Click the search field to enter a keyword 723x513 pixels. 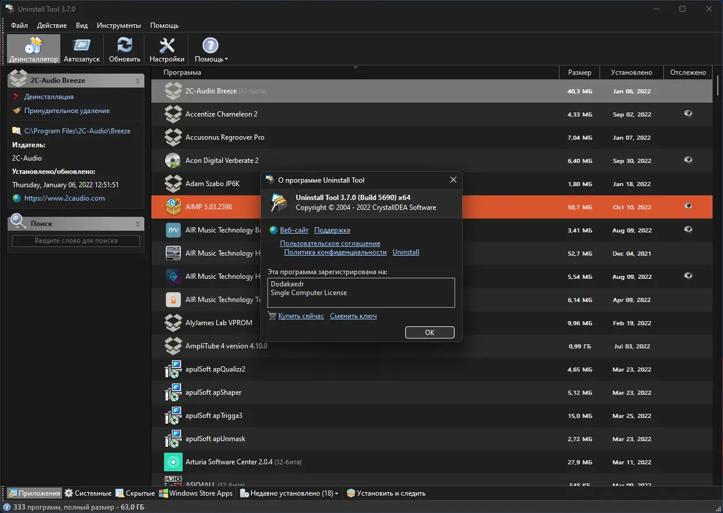tap(75, 241)
